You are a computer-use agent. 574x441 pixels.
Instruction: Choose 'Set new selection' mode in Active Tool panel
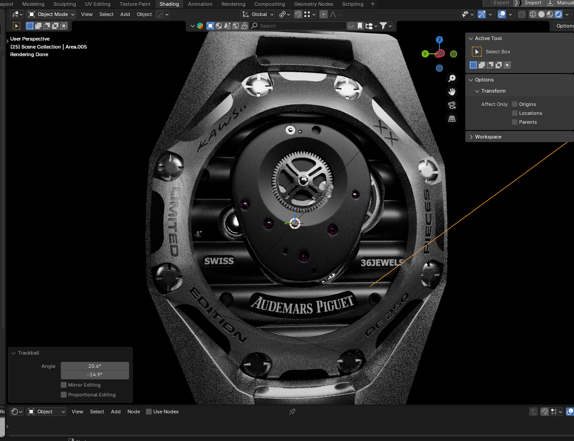(473, 65)
